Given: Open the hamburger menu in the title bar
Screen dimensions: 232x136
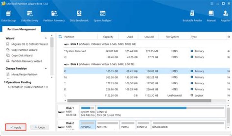Looking at the screenshot, I should tap(212, 4).
